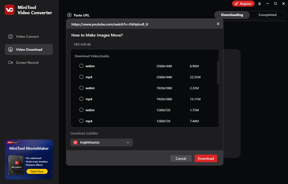This screenshot has width=288, height=184.
Task: Click the YouTube URL text in dialog header
Action: pyautogui.click(x=110, y=25)
